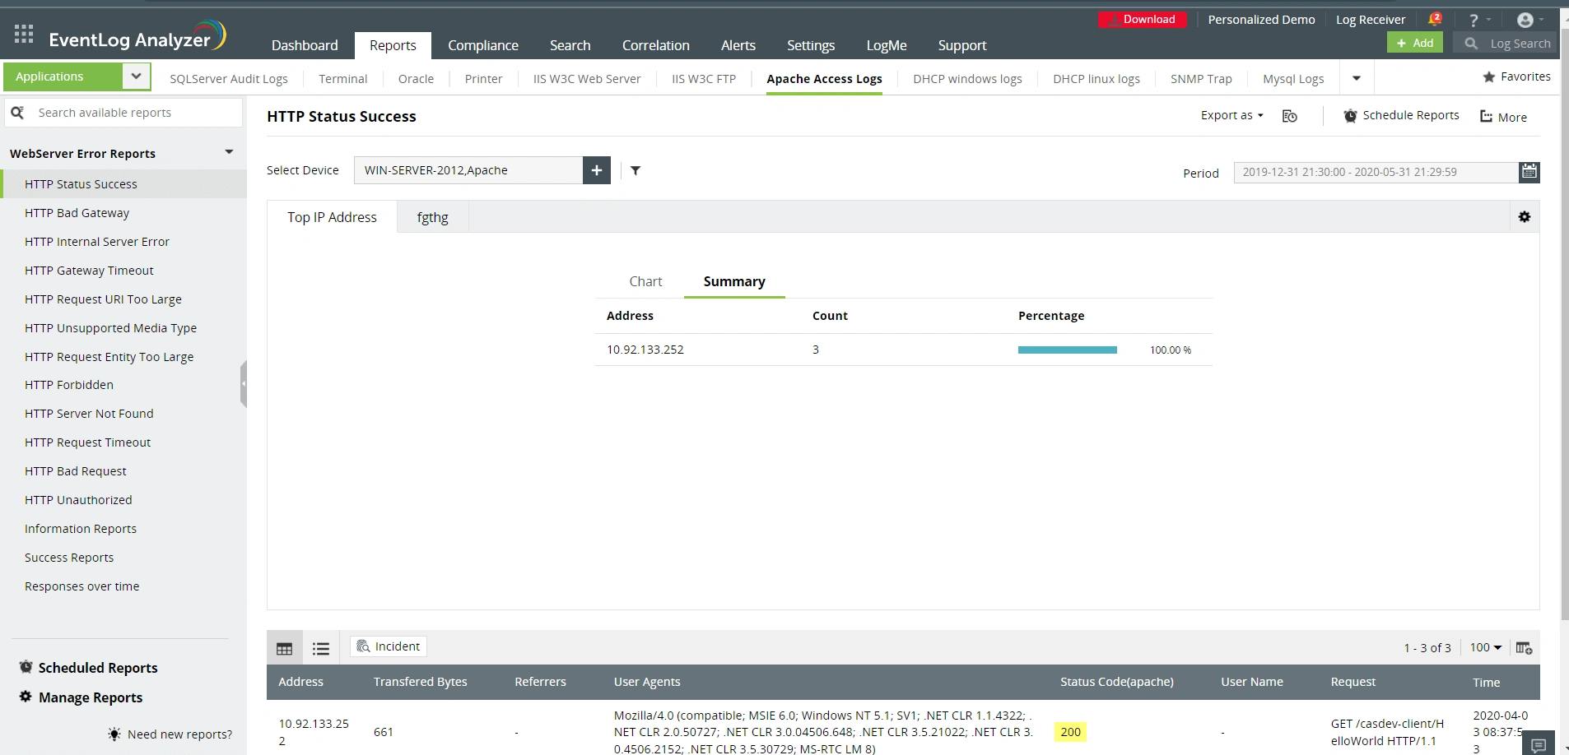Screen dimensions: 1569x755
Task: Switch to table grid view icon
Action: pos(285,648)
